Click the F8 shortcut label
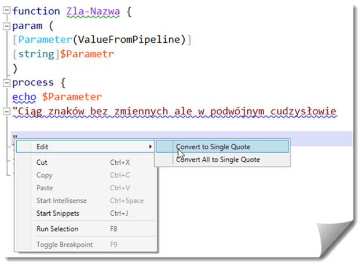Image resolution: width=362 pixels, height=266 pixels. click(x=114, y=229)
